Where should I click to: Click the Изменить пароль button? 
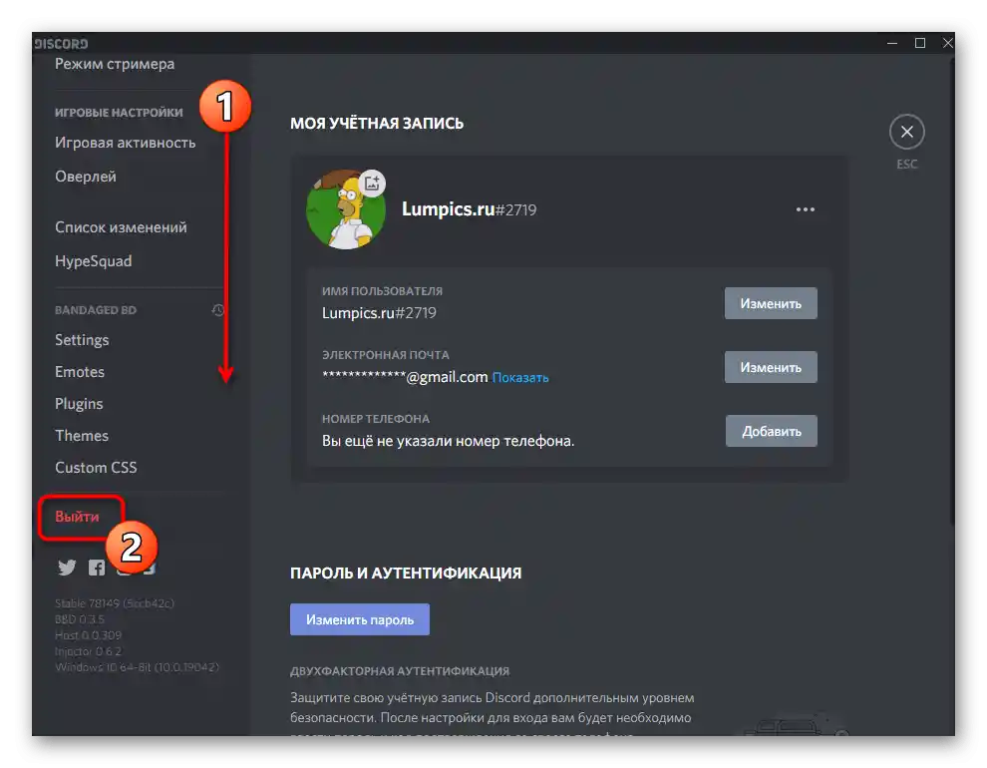(x=360, y=619)
